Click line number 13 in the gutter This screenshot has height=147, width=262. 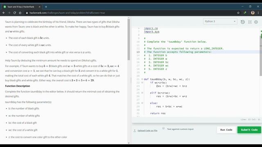(x=138, y=52)
